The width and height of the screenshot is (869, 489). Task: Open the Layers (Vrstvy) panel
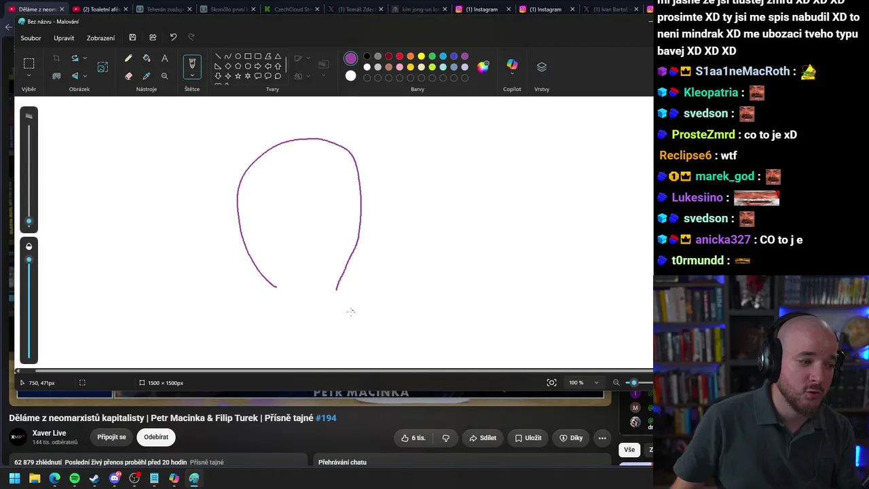[542, 67]
